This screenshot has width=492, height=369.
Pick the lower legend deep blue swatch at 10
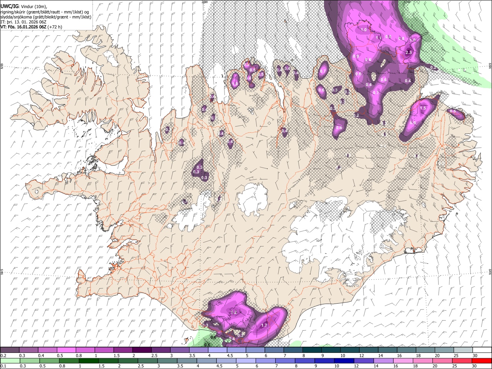(x=344, y=361)
